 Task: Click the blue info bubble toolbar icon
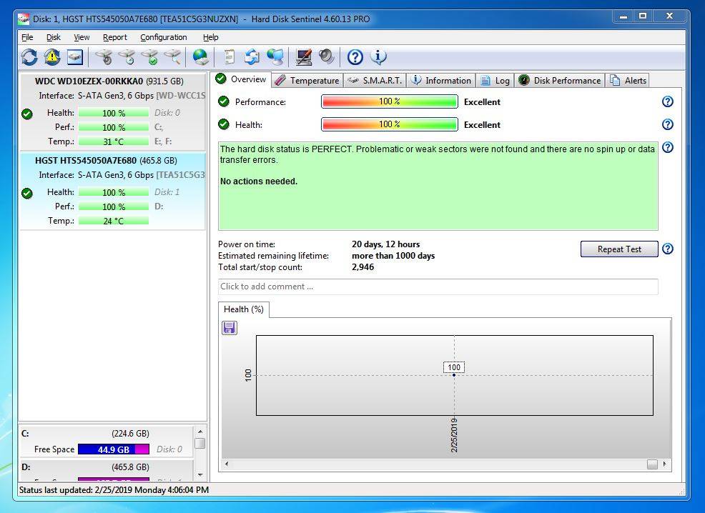click(x=378, y=57)
